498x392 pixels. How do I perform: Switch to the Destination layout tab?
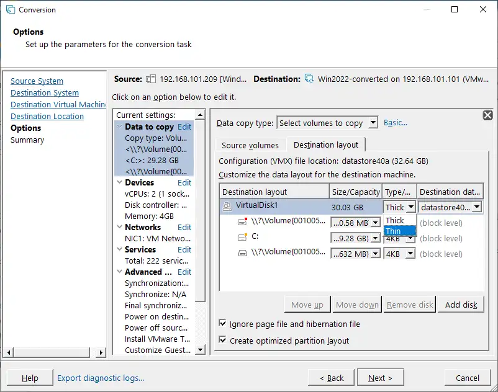(x=326, y=145)
